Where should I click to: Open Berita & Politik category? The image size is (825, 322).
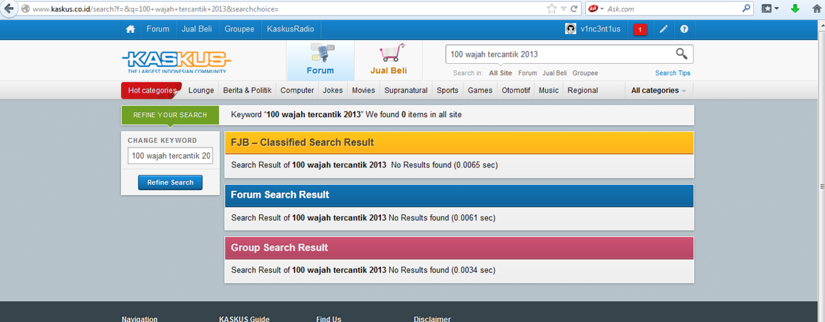247,91
